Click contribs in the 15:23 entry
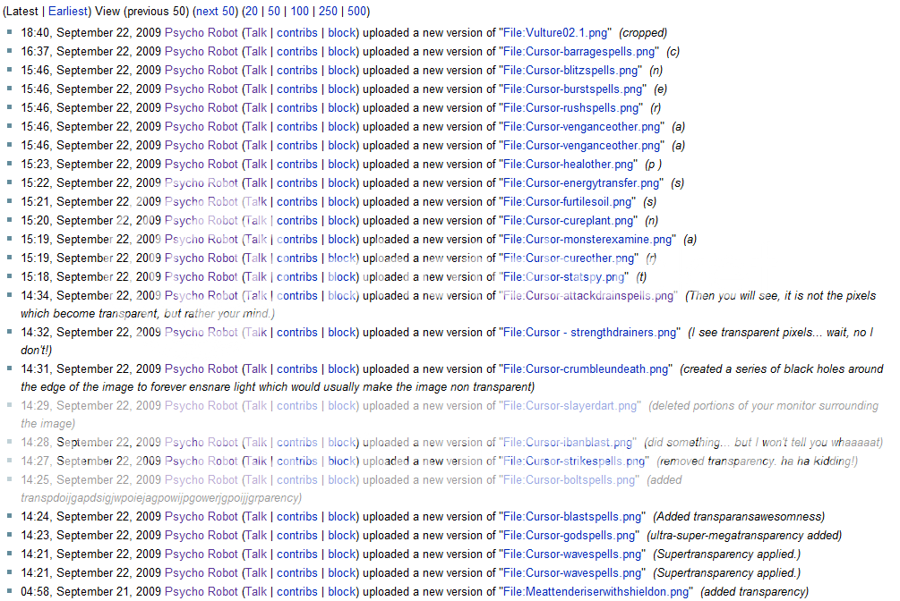 point(296,164)
